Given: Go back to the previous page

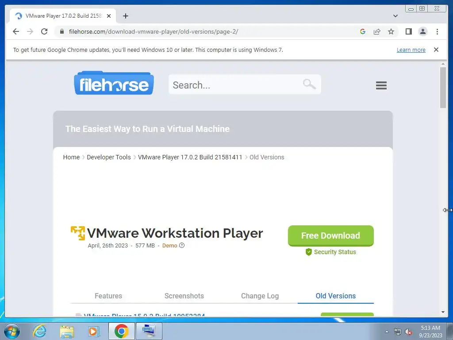Looking at the screenshot, I should (x=16, y=31).
